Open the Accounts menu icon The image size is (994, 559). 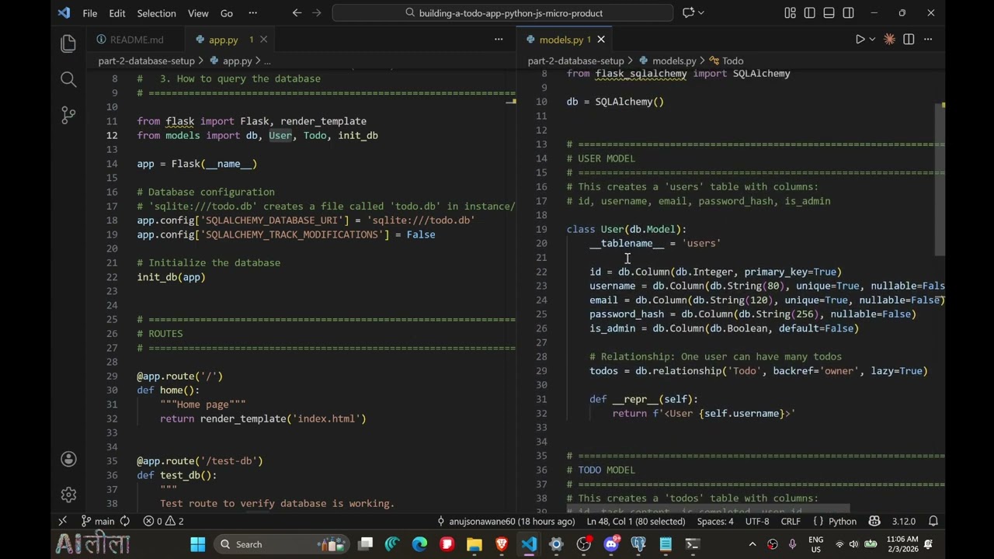click(x=68, y=460)
